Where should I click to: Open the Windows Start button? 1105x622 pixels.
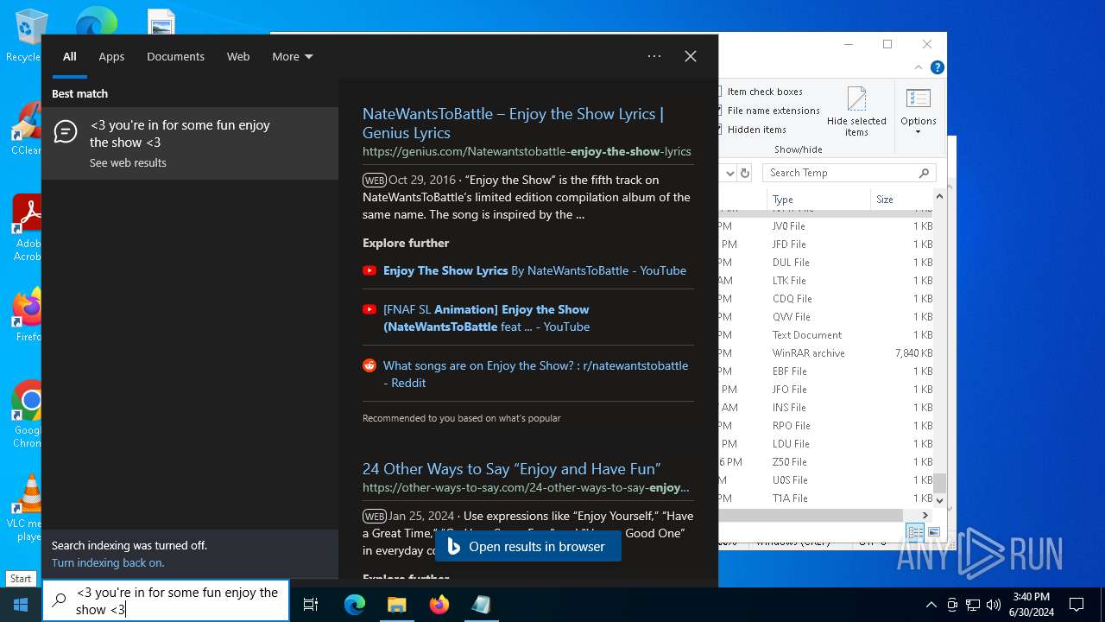(x=21, y=605)
